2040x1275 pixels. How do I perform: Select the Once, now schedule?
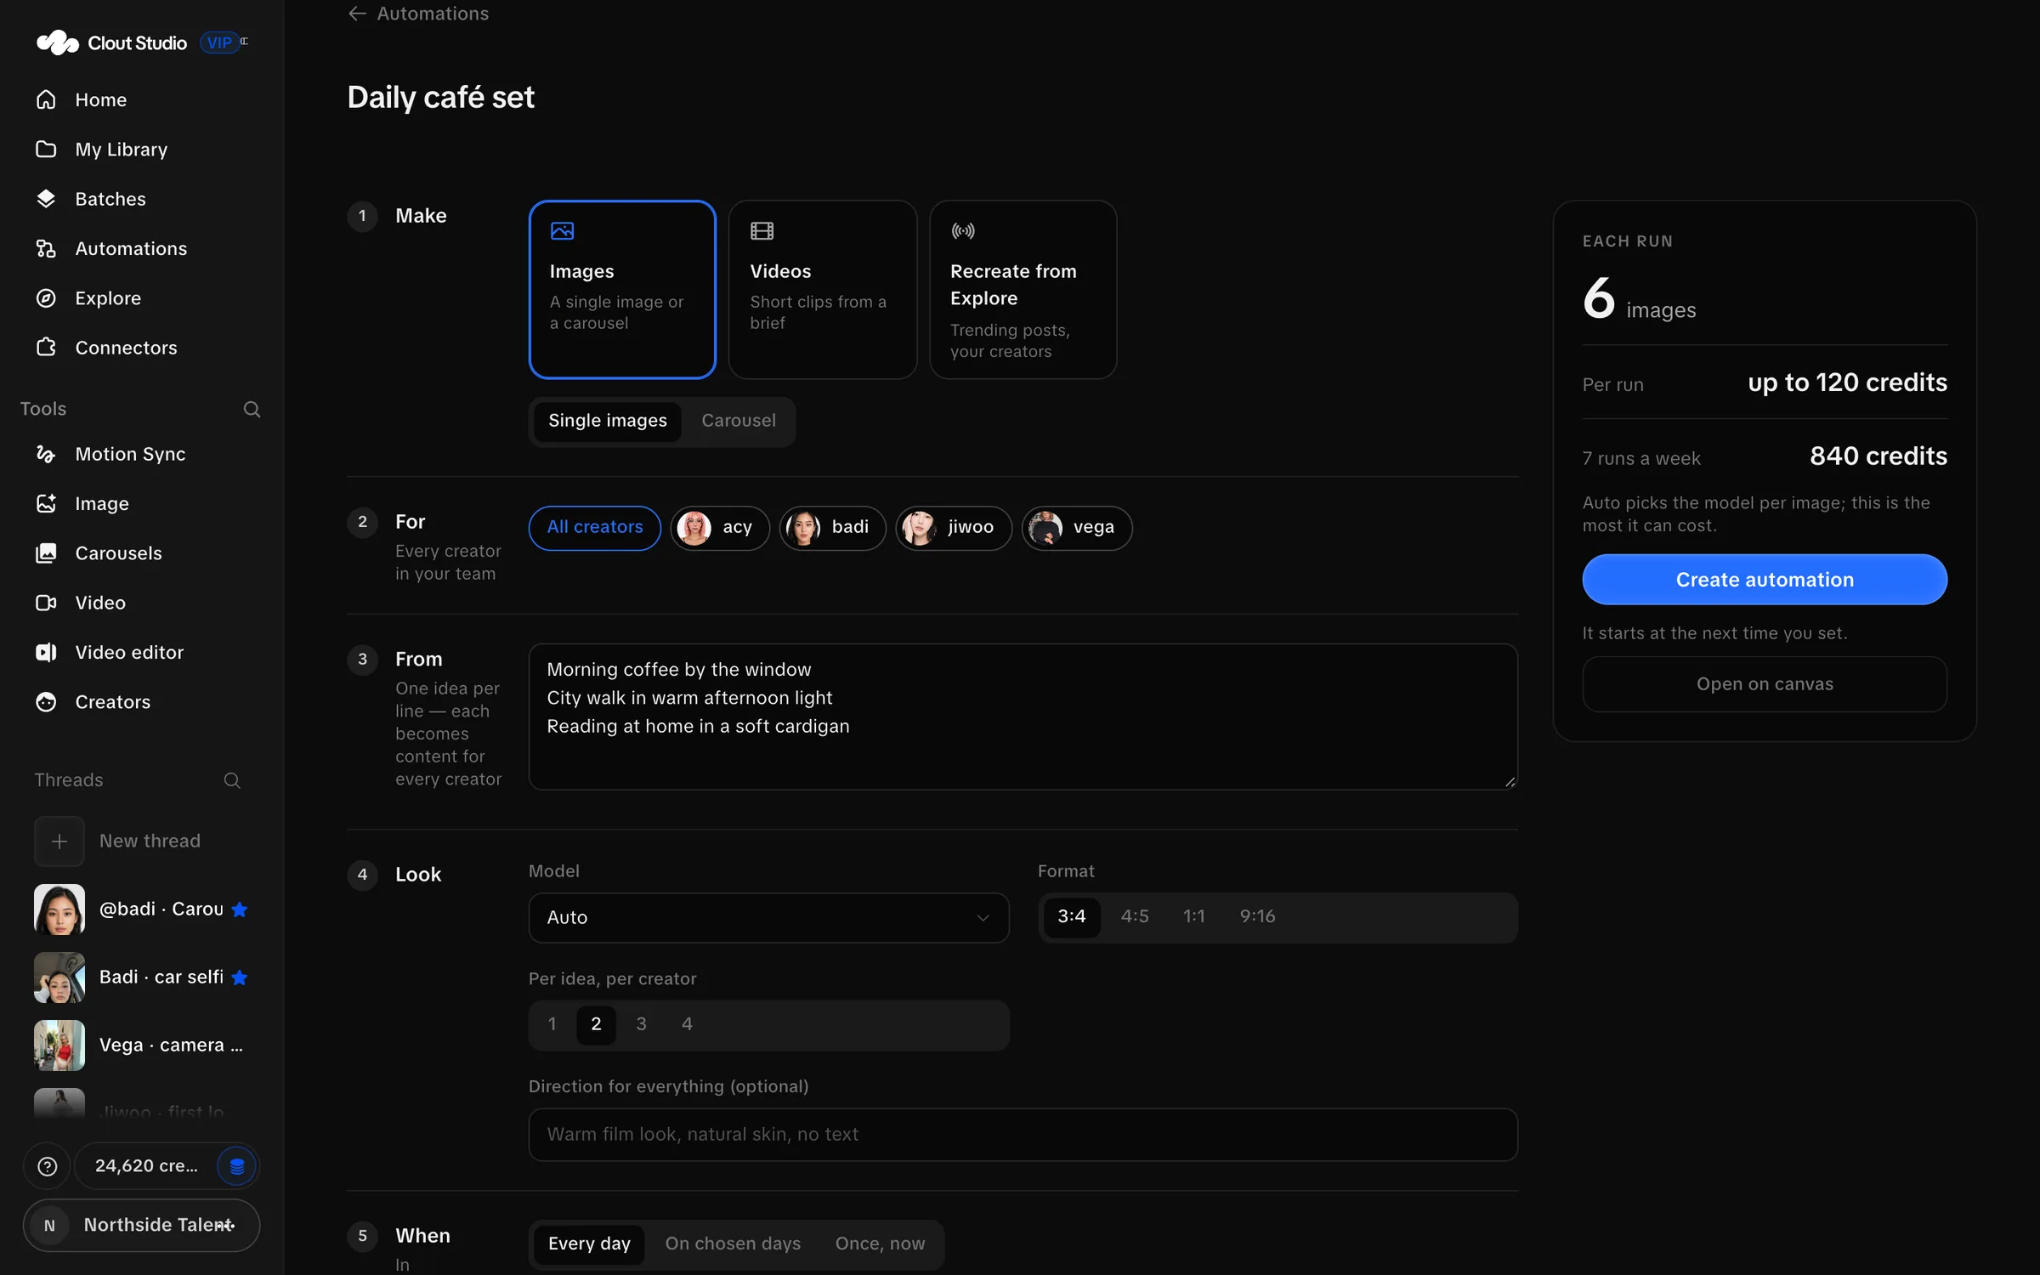tap(880, 1244)
